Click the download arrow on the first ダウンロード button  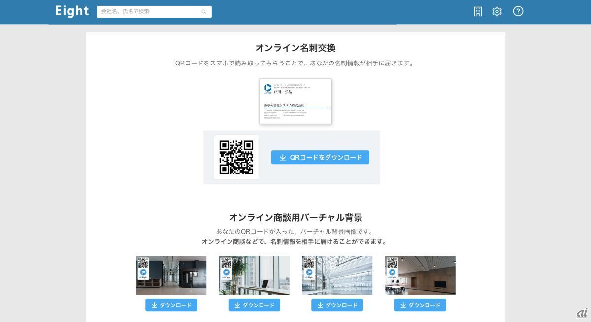pyautogui.click(x=154, y=305)
